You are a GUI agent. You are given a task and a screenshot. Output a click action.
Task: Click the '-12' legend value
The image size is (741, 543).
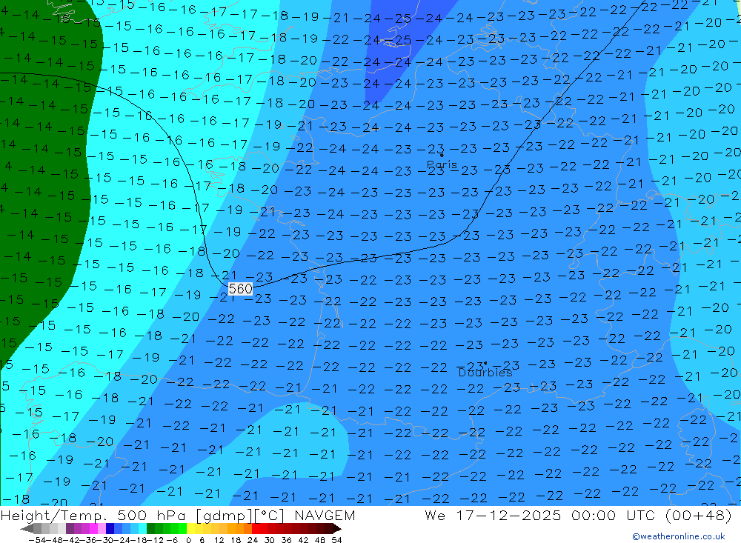(x=155, y=540)
